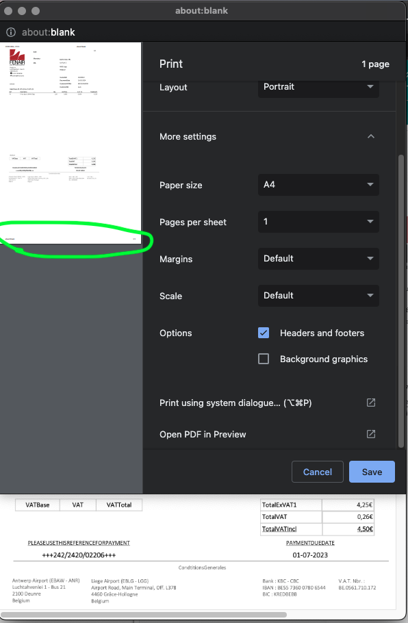
Task: Click the TotalExVAT1 cell in invoice
Action: point(291,505)
